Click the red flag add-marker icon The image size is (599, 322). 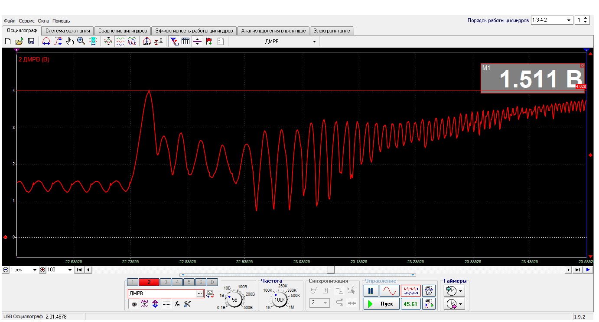pos(209,42)
